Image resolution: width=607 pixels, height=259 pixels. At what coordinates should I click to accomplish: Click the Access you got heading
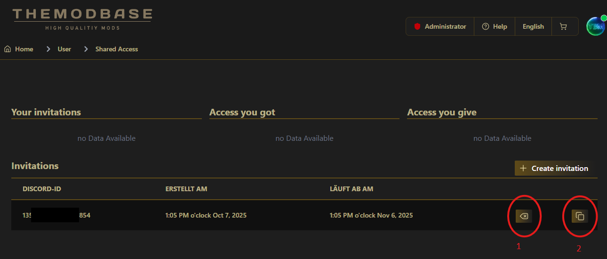(x=242, y=112)
